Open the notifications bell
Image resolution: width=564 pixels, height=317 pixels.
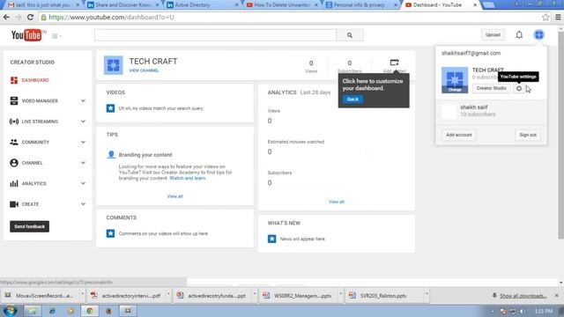tap(519, 35)
